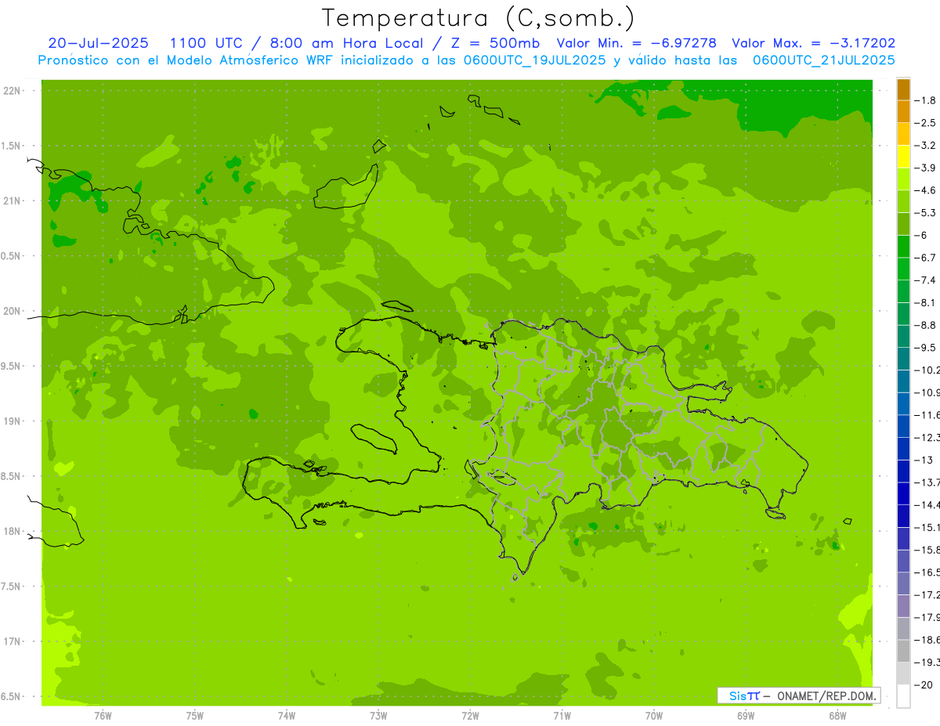Click the '-4.6' color scale label
Viewport: 940px width, 726px height.
[x=926, y=190]
